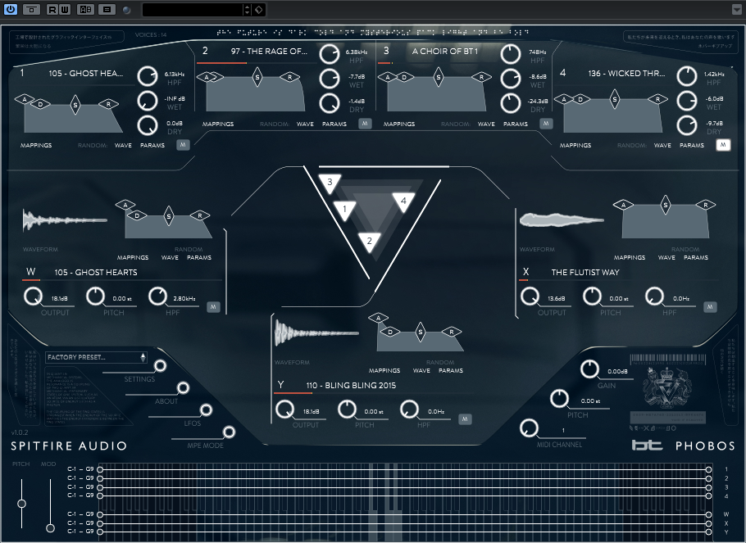Screen dimensions: 746x543
Task: Select the Sustain handle on convolver 4 envelope
Action: 615,99
